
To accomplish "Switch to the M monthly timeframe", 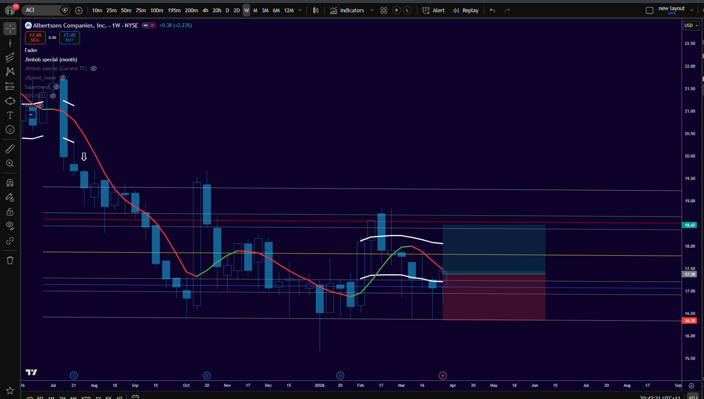I will (255, 10).
